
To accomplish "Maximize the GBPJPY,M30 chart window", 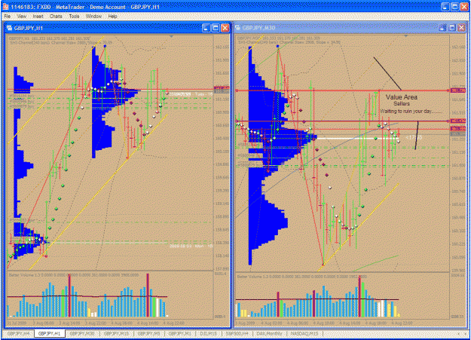I will tap(452, 28).
